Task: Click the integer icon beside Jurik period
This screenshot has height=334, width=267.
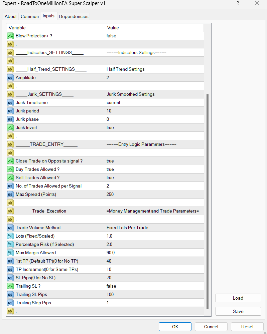Action: [10, 111]
